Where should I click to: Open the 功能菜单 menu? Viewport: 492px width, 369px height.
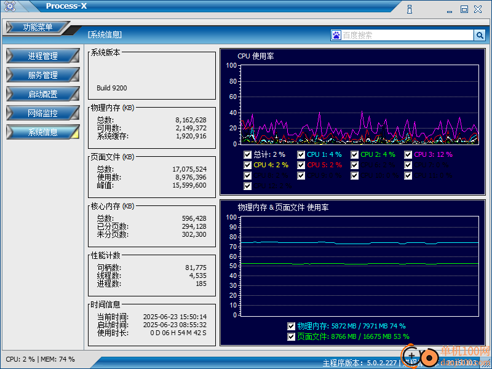click(x=38, y=27)
